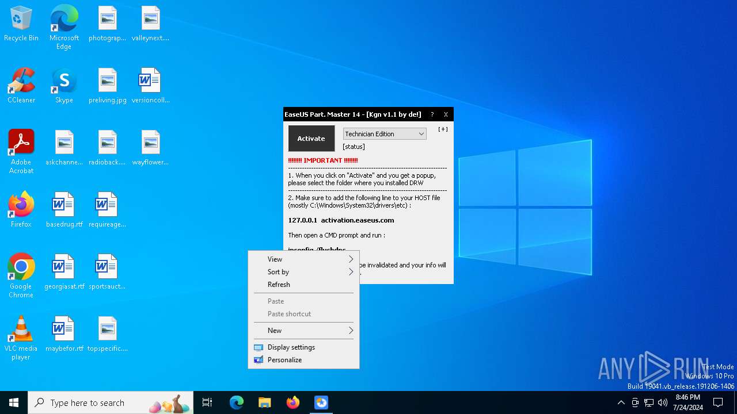
Task: Select basedrug.rtf document
Action: click(64, 210)
